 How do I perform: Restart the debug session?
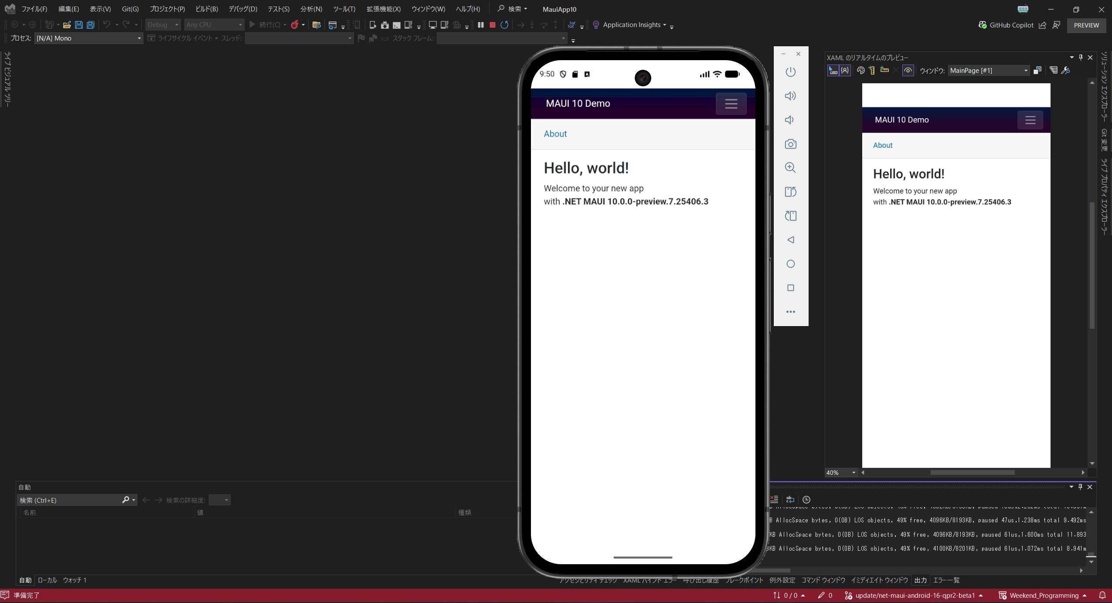pos(504,25)
